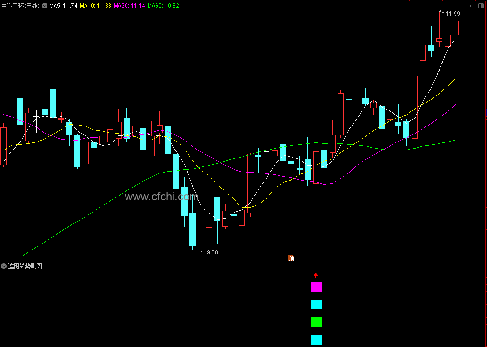This screenshot has height=347, width=487.
Task: Click the blue marker on right price axis
Action: point(486,112)
